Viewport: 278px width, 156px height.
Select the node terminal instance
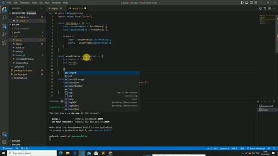pos(268,110)
